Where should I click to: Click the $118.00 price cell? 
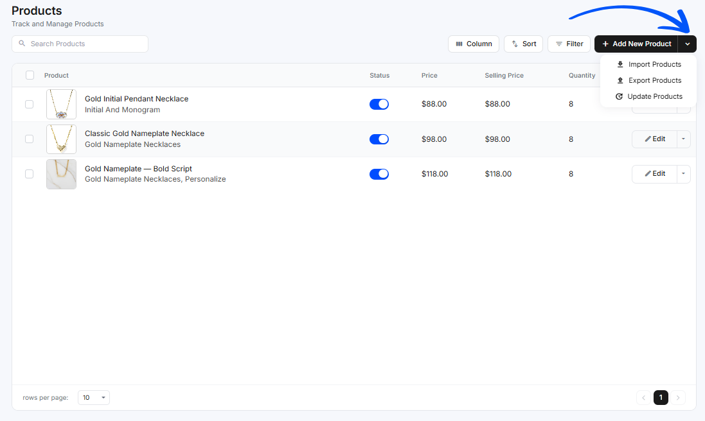click(435, 174)
